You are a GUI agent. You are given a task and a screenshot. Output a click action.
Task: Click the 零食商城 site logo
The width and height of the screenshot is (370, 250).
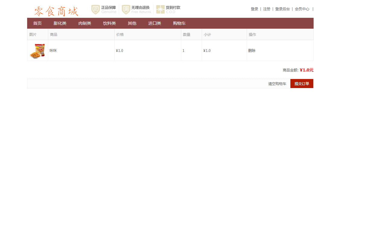click(56, 11)
